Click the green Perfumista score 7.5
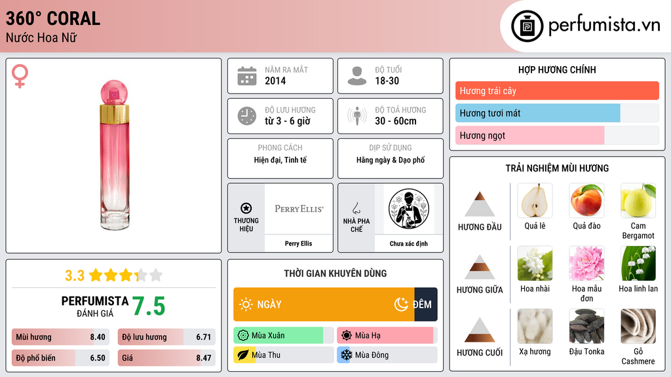This screenshot has height=377, width=671. tap(149, 306)
